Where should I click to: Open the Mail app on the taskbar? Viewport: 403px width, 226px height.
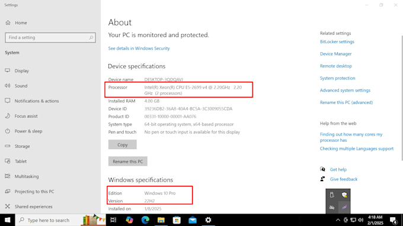click(193, 220)
